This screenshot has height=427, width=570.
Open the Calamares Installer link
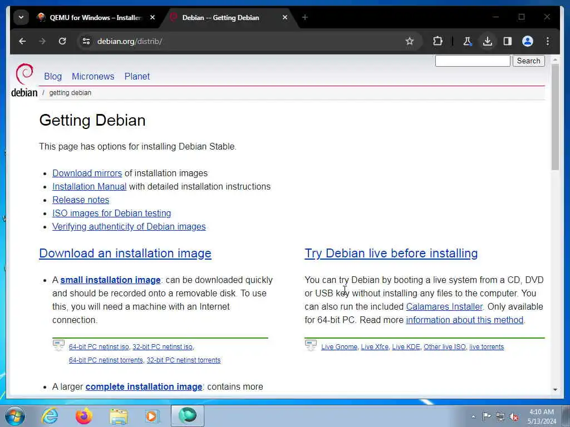(x=444, y=306)
